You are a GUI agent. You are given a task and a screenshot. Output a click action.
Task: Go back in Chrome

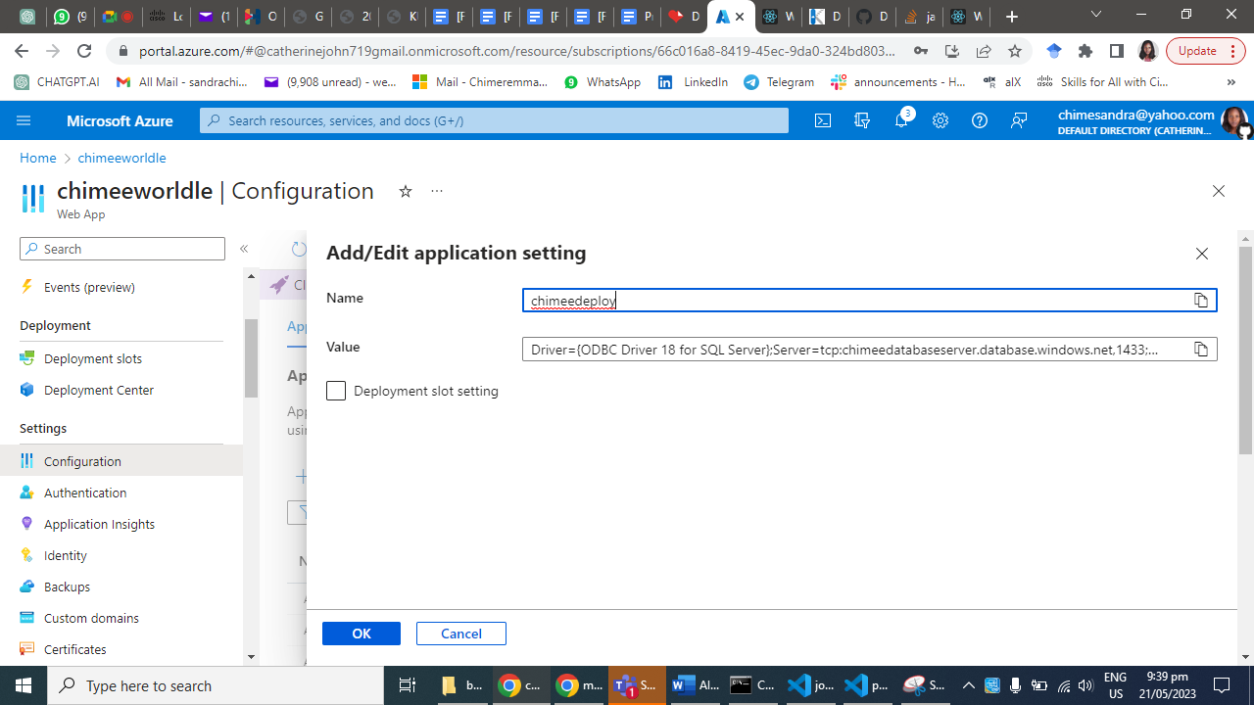[22, 51]
